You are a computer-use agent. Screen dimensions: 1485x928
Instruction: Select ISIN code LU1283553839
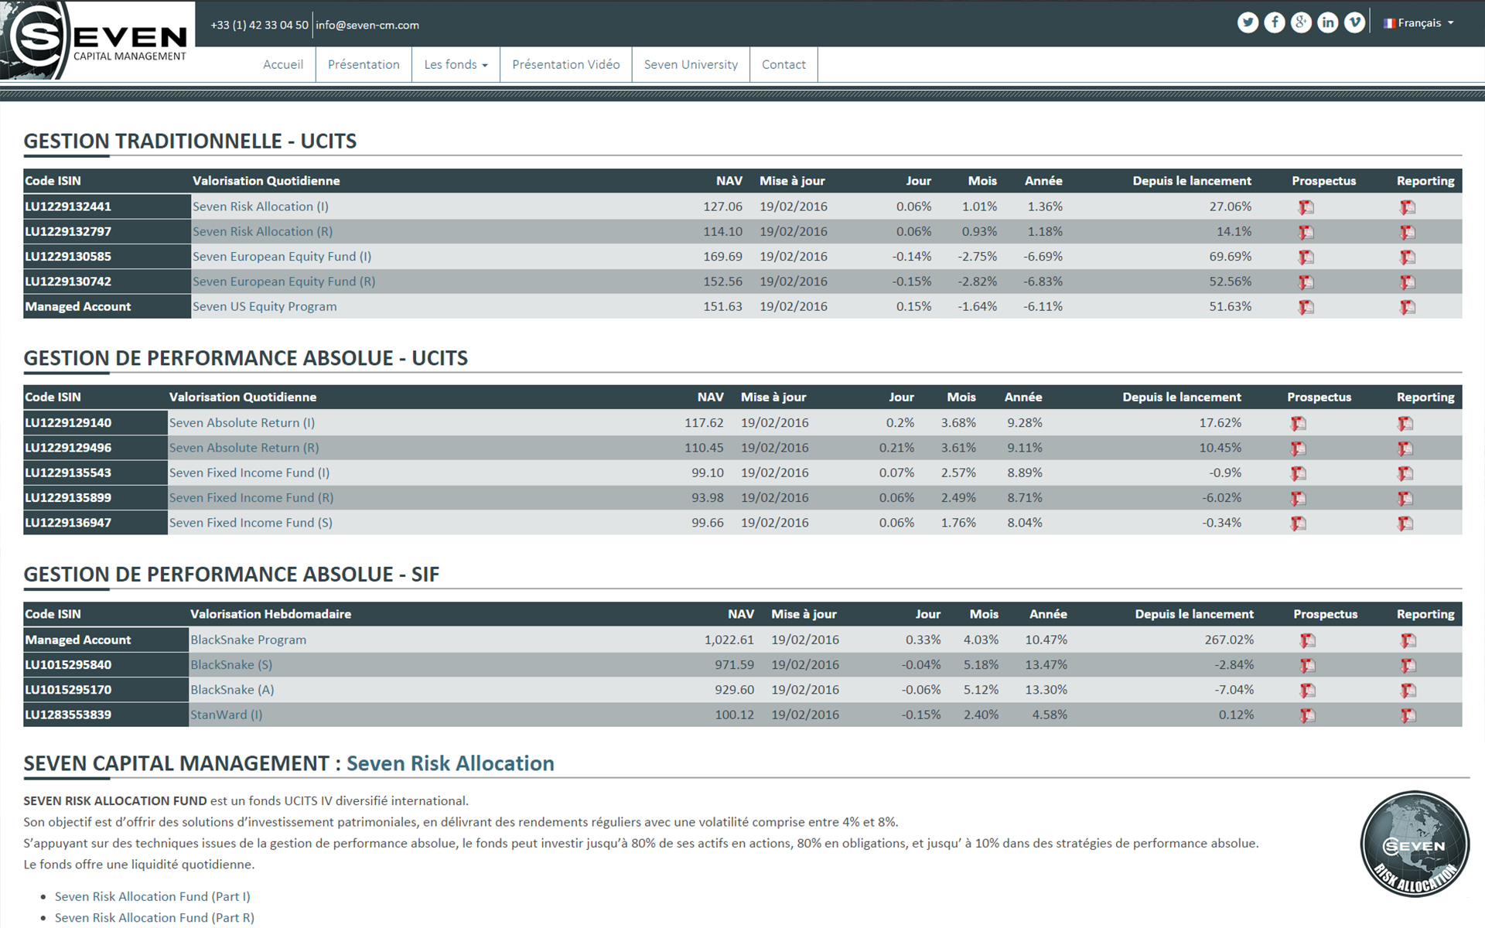(x=68, y=715)
